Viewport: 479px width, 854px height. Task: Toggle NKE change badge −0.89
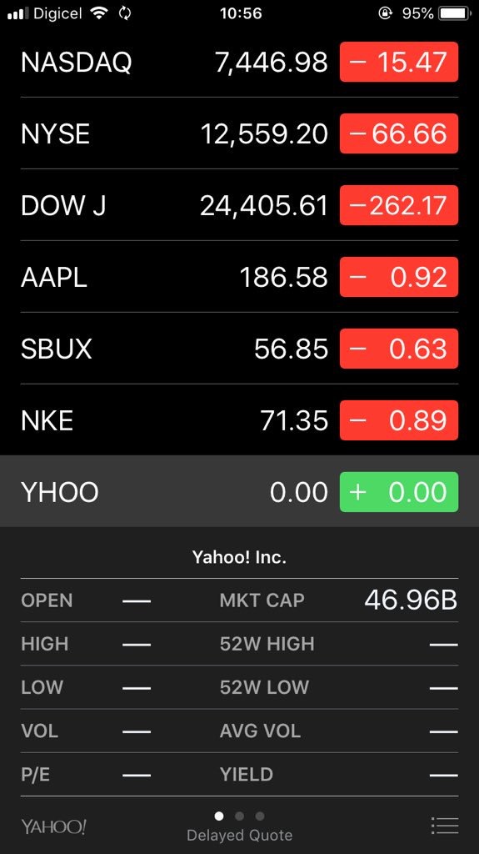tap(399, 420)
